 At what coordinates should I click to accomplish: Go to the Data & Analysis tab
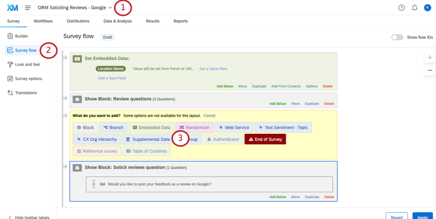pyautogui.click(x=117, y=21)
